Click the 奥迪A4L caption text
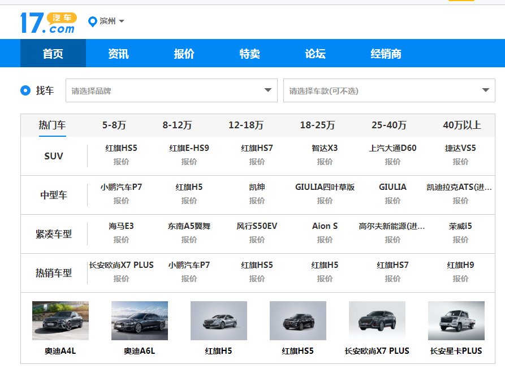 tap(61, 351)
